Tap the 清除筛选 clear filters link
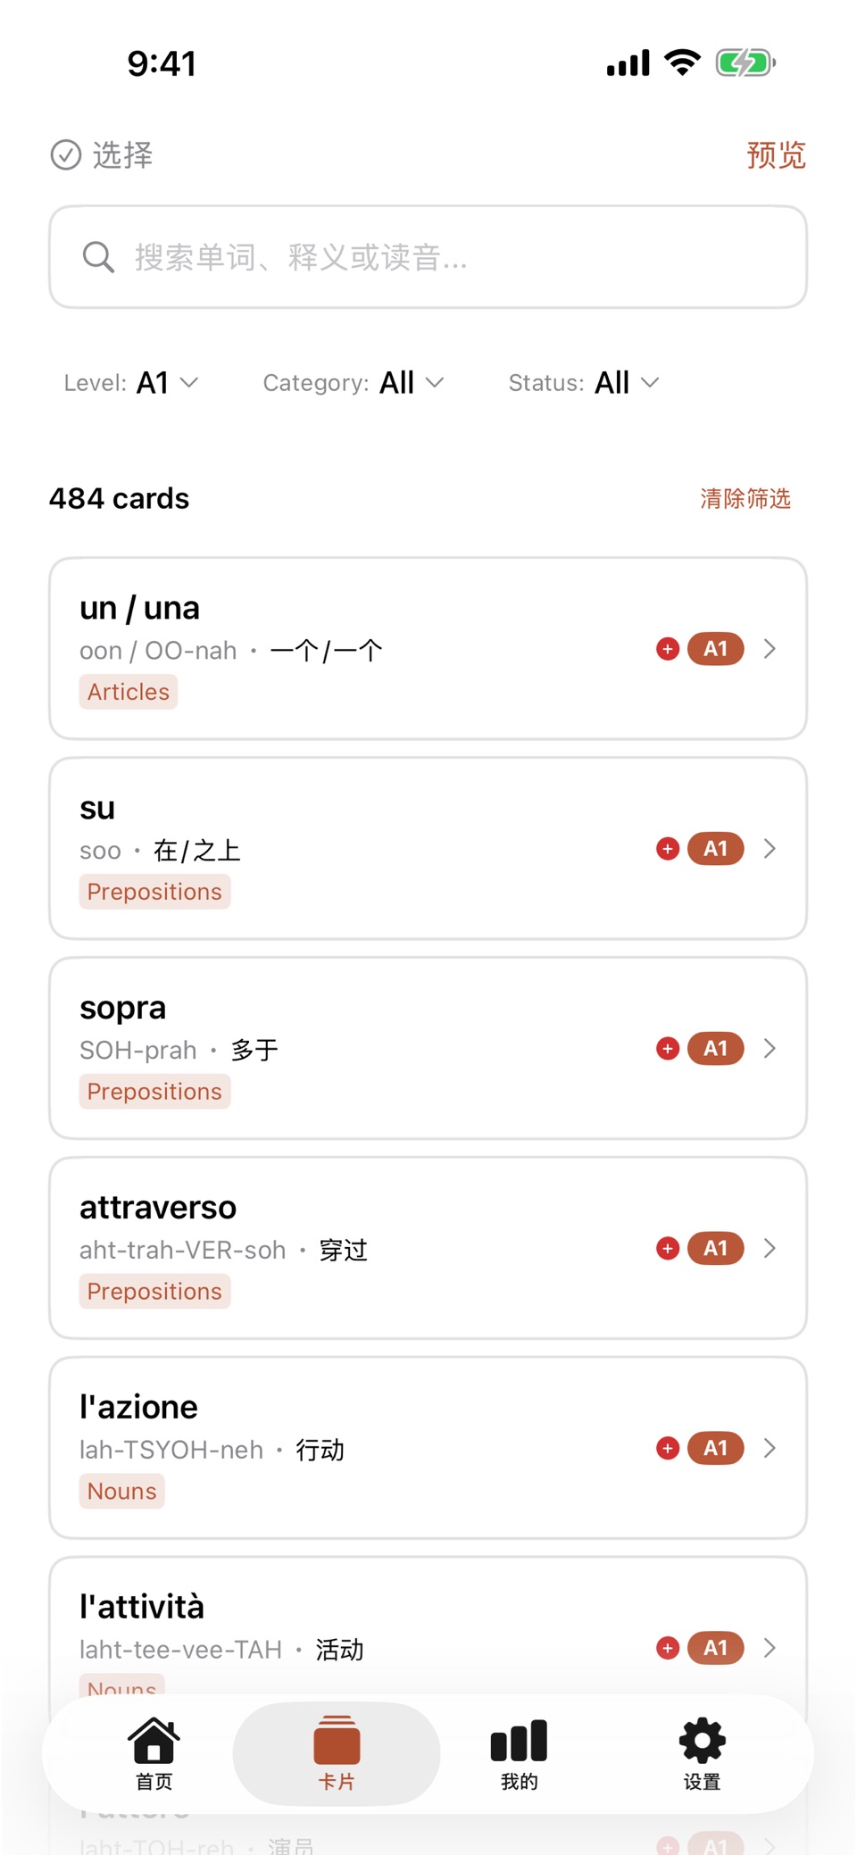 (745, 498)
